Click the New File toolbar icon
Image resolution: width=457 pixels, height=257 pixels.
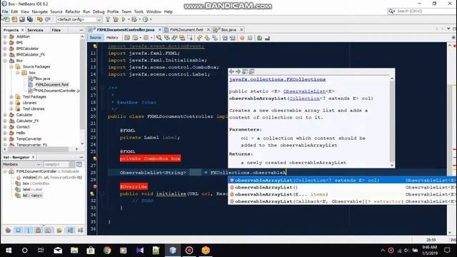6,19
